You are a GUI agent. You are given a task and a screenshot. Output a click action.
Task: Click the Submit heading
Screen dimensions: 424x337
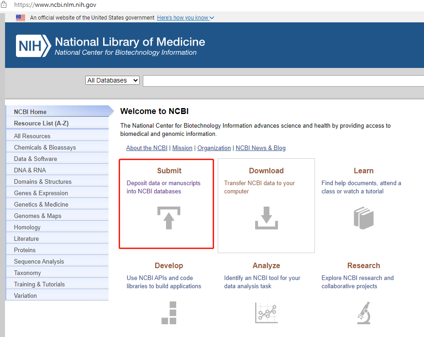(169, 171)
